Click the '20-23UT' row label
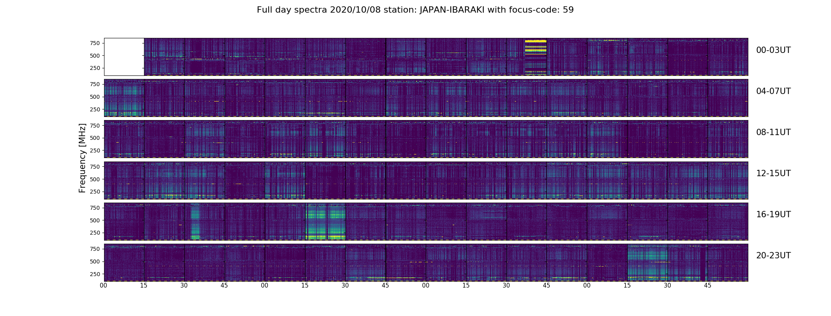The height and width of the screenshot is (316, 831). [x=773, y=256]
